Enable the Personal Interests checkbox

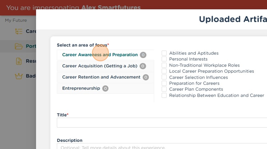[164, 59]
